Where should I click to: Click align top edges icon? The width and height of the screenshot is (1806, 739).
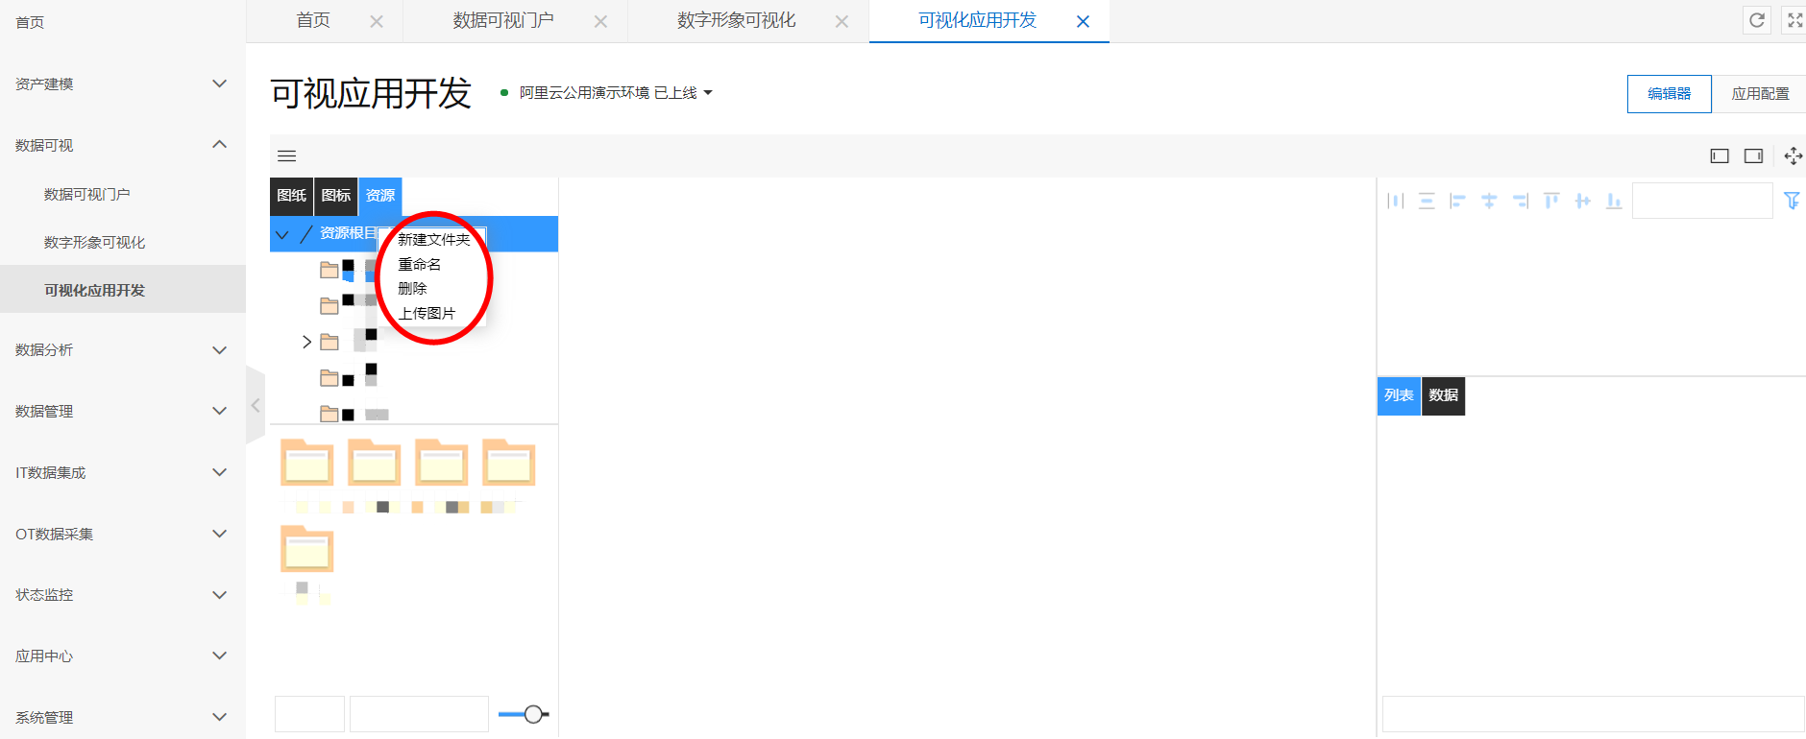[1551, 201]
